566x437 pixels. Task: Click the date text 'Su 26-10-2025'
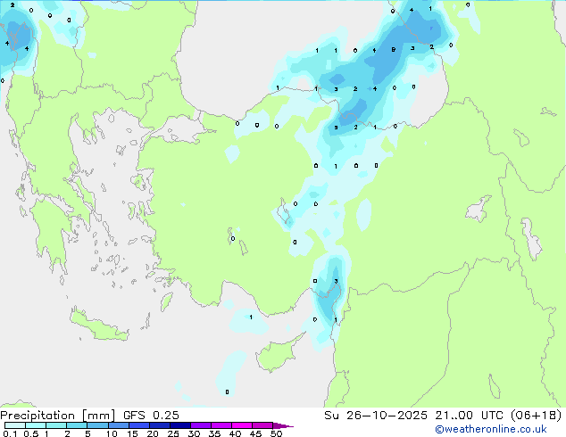tap(376, 416)
